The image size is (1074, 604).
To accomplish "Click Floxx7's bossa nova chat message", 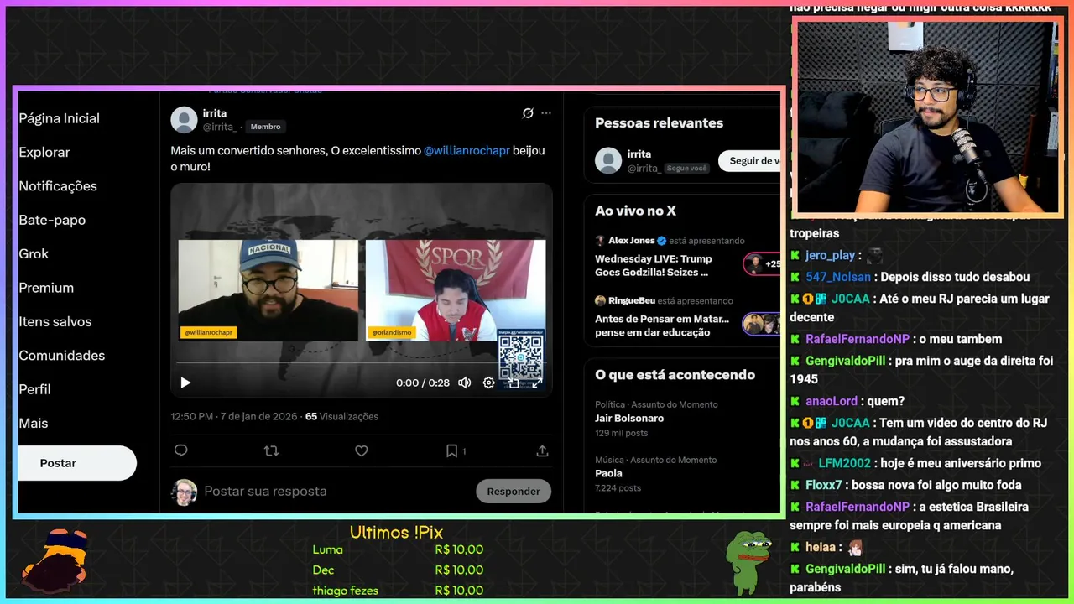I will tap(905, 485).
